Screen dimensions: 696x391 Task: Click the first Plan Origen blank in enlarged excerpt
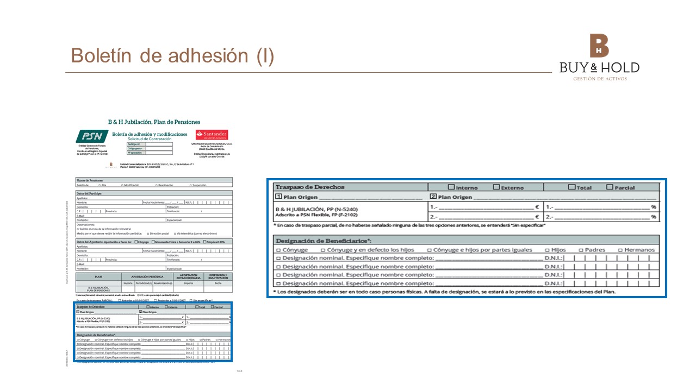[x=371, y=198]
